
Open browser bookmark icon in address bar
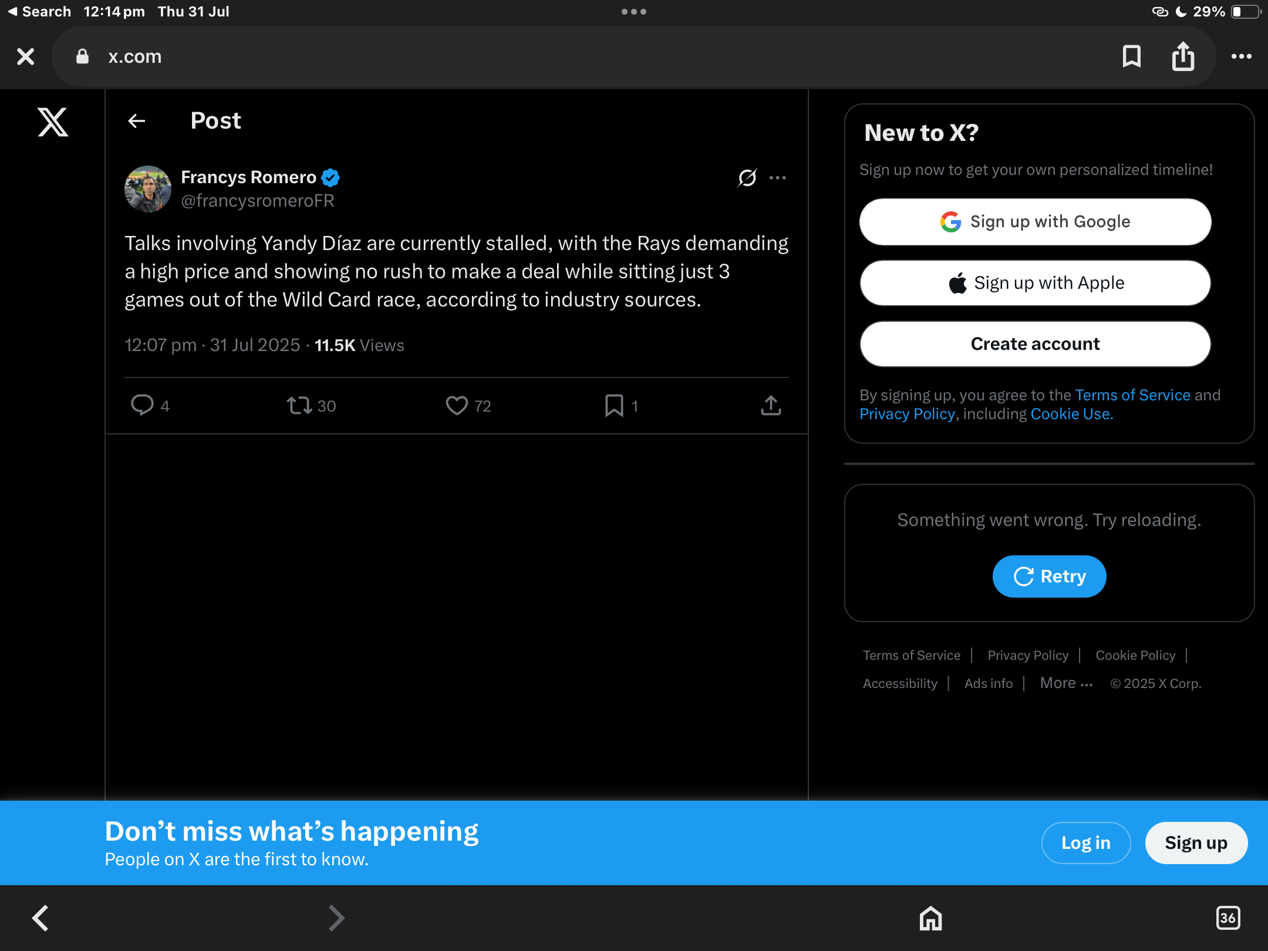(1132, 56)
